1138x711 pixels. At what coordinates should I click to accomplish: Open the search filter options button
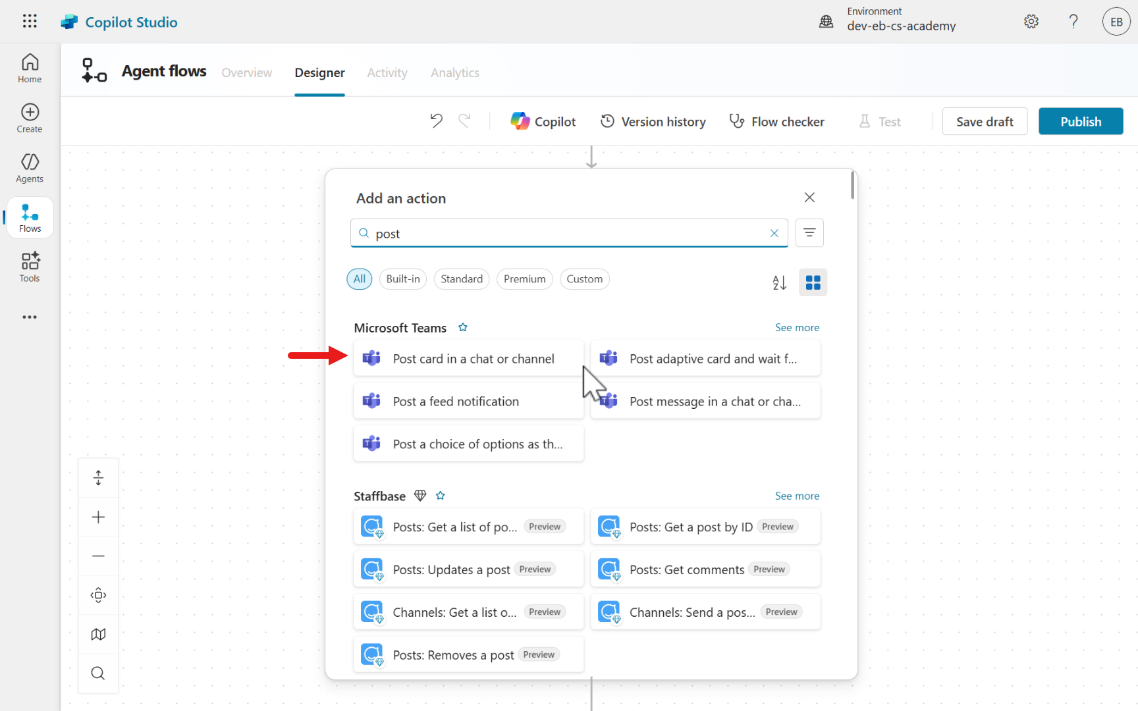[809, 233]
